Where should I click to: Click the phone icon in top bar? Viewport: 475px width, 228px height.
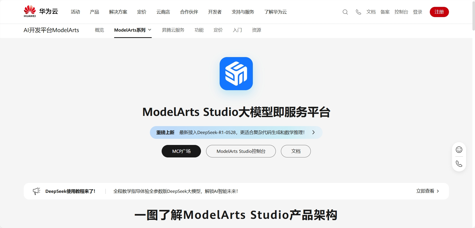coord(359,12)
